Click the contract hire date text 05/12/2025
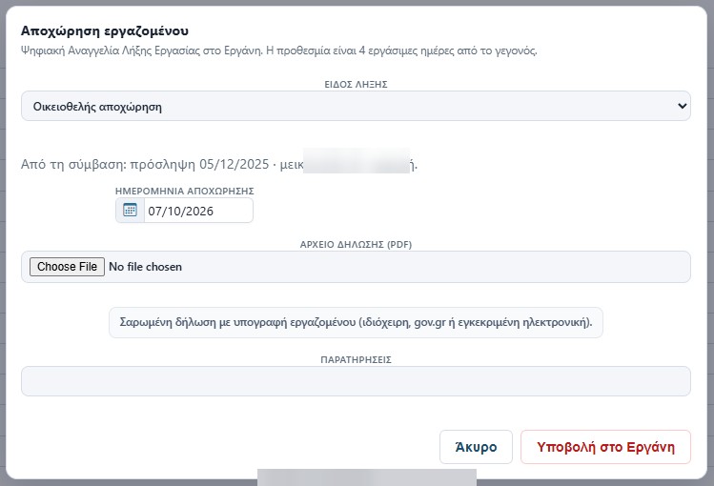 click(x=235, y=164)
